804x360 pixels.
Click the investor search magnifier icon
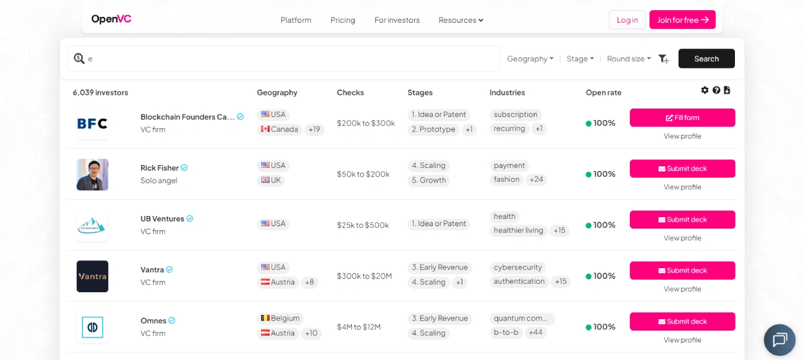[79, 58]
